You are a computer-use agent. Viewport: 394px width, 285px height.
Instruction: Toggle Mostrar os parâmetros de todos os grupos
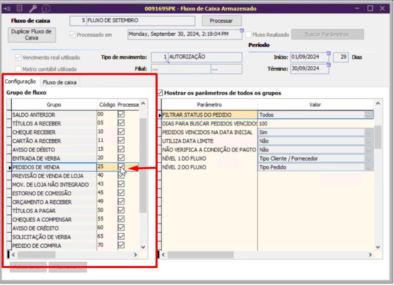click(160, 93)
